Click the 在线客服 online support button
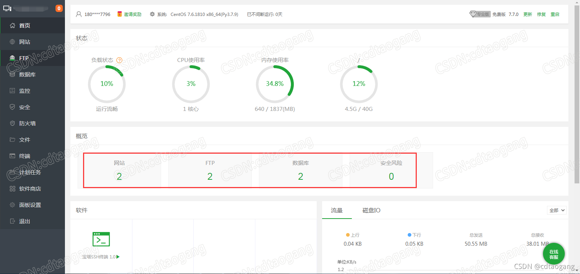This screenshot has width=580, height=274. 554,254
